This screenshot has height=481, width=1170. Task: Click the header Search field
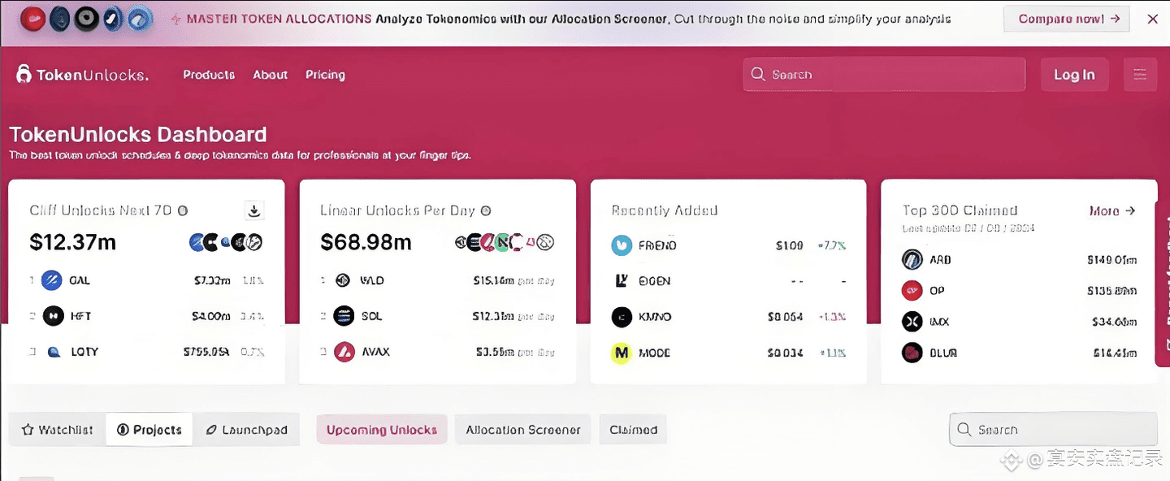click(x=884, y=75)
